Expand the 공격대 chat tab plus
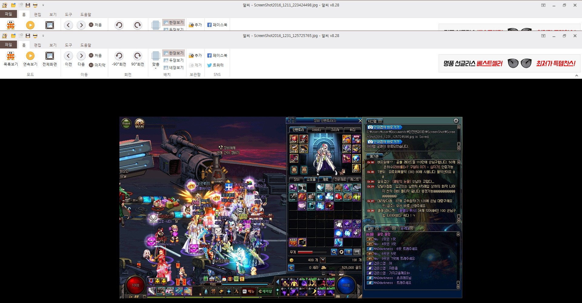This screenshot has height=303, width=582. 411,228
